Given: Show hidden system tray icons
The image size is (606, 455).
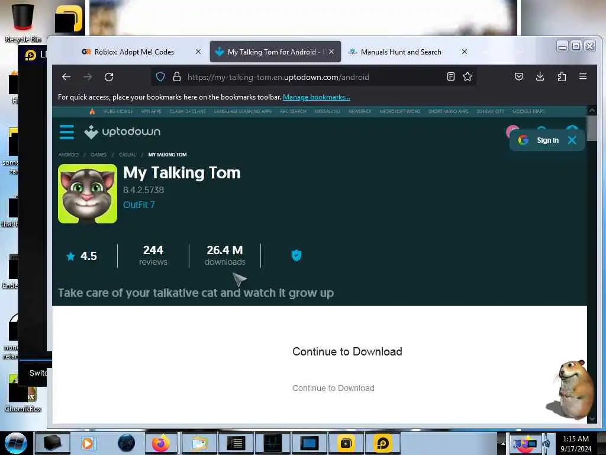Looking at the screenshot, I should coord(503,443).
